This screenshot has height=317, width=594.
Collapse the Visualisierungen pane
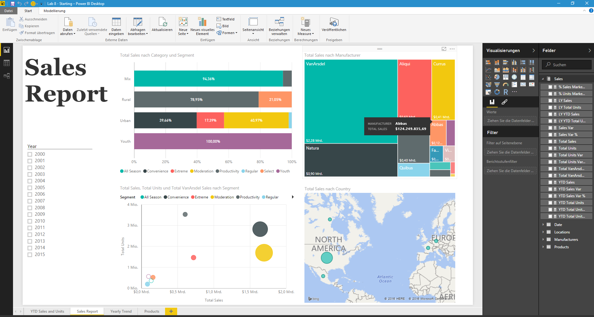pos(534,50)
